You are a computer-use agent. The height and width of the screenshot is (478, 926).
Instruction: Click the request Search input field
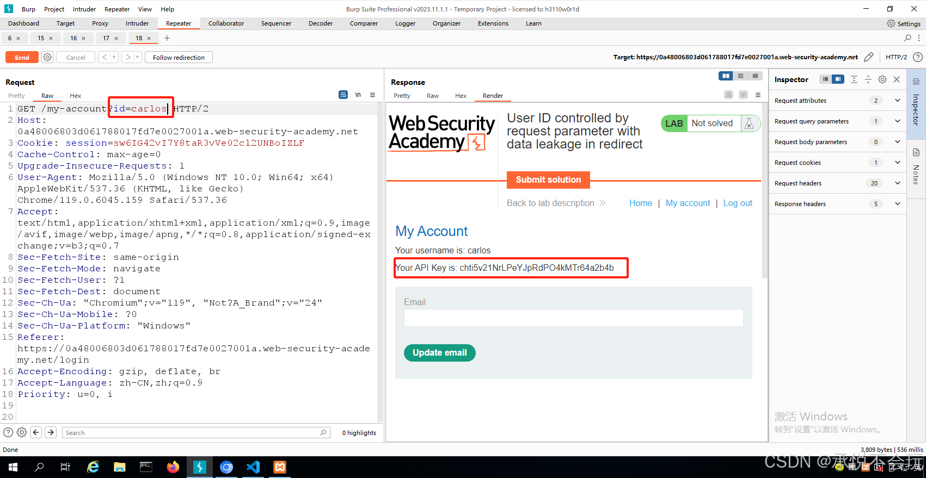(191, 433)
